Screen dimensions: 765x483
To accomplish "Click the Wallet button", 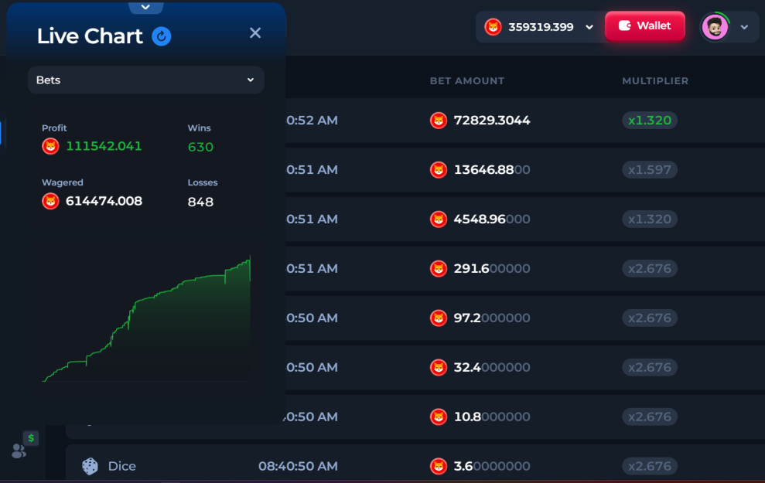I will pos(645,26).
